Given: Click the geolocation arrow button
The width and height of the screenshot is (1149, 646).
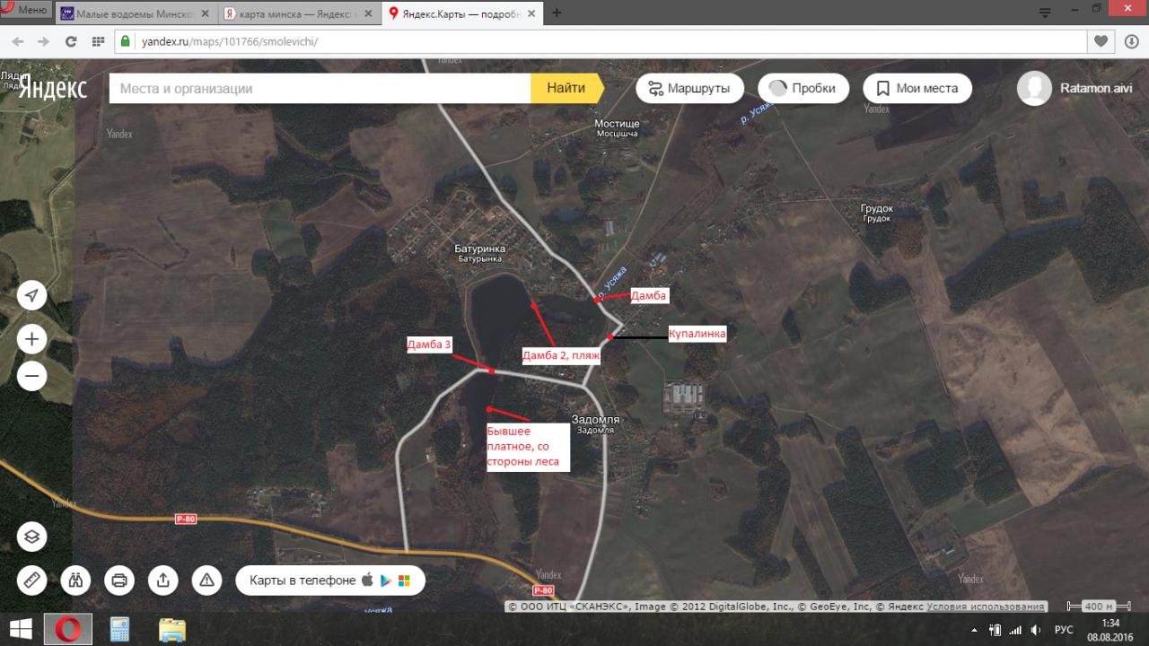Looking at the screenshot, I should pyautogui.click(x=31, y=296).
